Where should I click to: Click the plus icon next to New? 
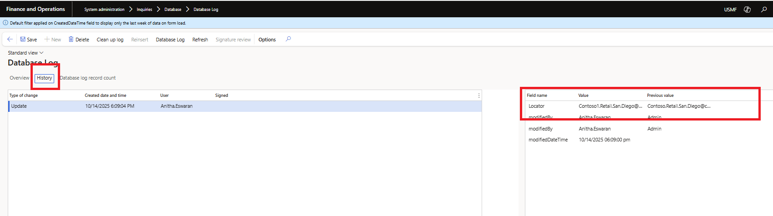(x=47, y=40)
